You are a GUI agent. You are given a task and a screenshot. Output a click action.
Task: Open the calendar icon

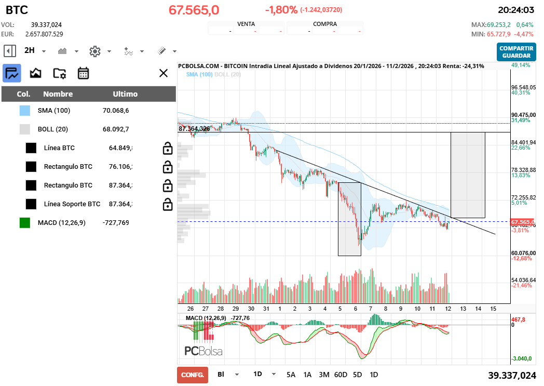tap(83, 73)
